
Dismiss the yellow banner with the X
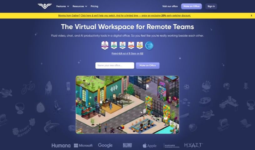[x=252, y=16]
